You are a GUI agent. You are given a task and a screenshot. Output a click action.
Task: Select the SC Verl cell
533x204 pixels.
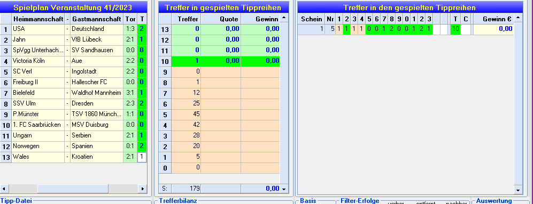tap(38, 72)
